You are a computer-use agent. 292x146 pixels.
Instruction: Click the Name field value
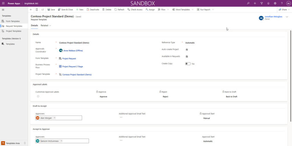point(74,43)
